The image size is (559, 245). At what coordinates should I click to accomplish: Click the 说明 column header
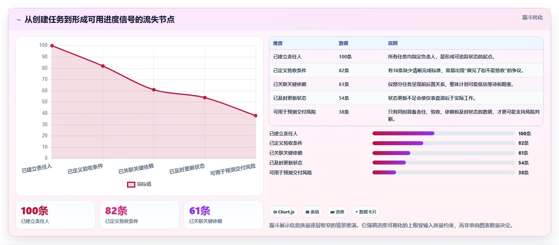464,43
